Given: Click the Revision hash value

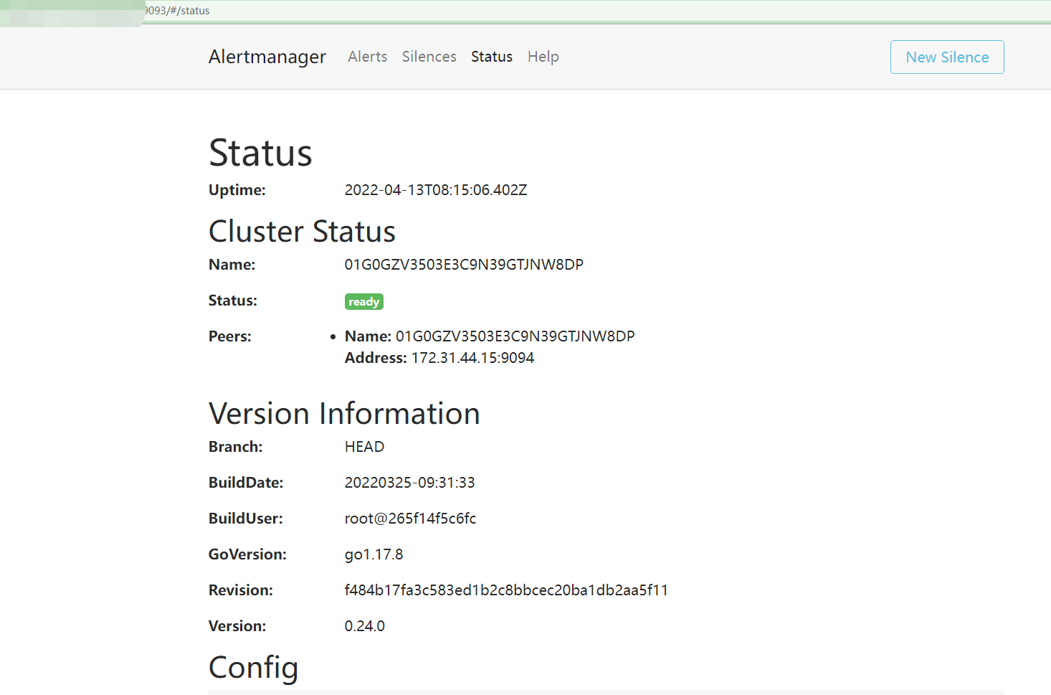Looking at the screenshot, I should click(506, 590).
